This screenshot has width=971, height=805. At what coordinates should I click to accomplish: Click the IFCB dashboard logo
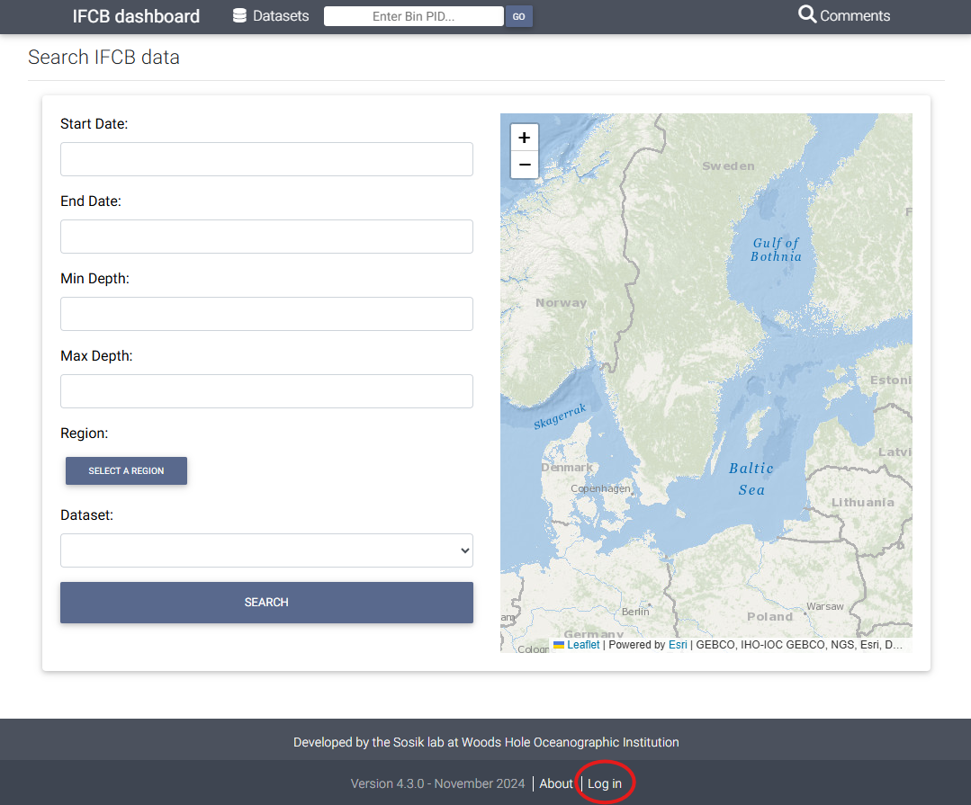tap(135, 15)
